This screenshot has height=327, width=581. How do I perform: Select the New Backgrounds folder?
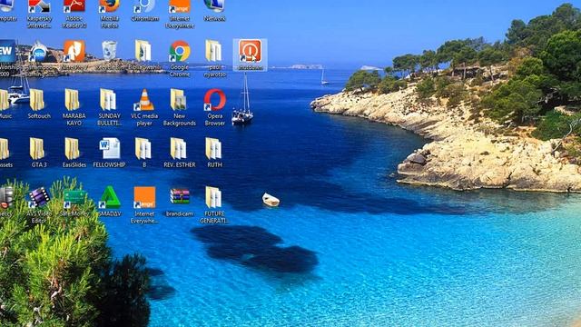click(x=180, y=107)
